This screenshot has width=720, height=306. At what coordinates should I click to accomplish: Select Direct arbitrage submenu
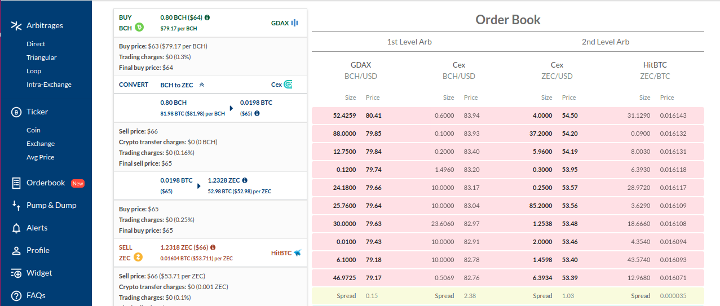tap(36, 44)
